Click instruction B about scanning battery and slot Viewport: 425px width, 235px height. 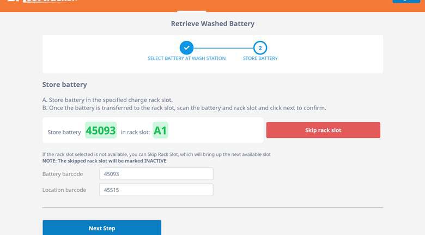(184, 108)
